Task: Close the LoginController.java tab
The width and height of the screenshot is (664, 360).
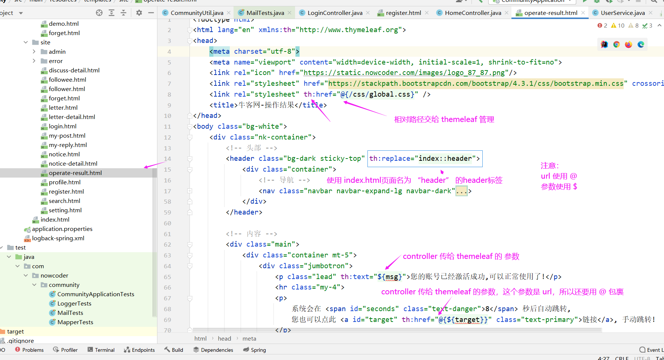Action: 368,13
